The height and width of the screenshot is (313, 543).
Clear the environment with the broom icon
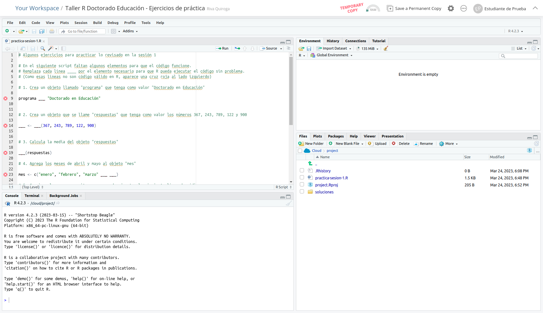click(386, 49)
